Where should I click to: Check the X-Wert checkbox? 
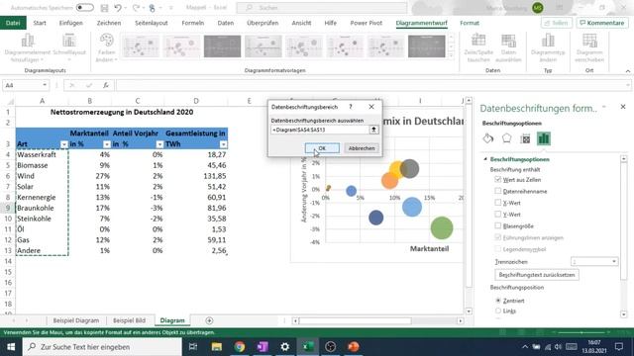[x=497, y=203]
